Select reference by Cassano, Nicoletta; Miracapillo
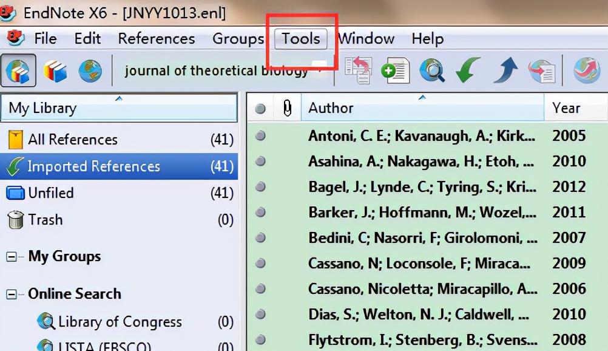This screenshot has height=351, width=608. pyautogui.click(x=423, y=288)
